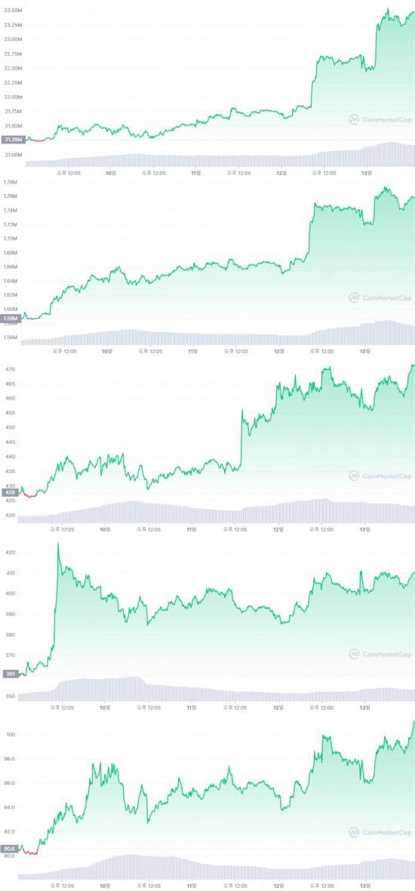Image resolution: width=415 pixels, height=891 pixels.
Task: Click the 13일 date marker in the top chart
Action: pyautogui.click(x=366, y=173)
